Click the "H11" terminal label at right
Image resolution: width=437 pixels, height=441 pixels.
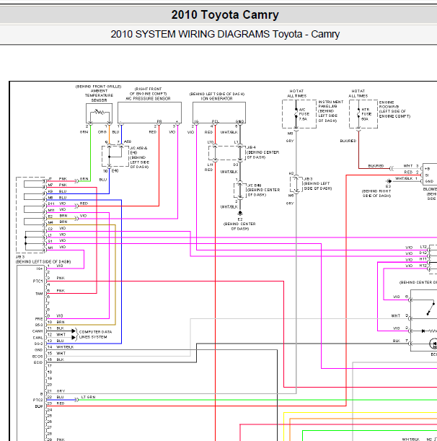(x=423, y=259)
